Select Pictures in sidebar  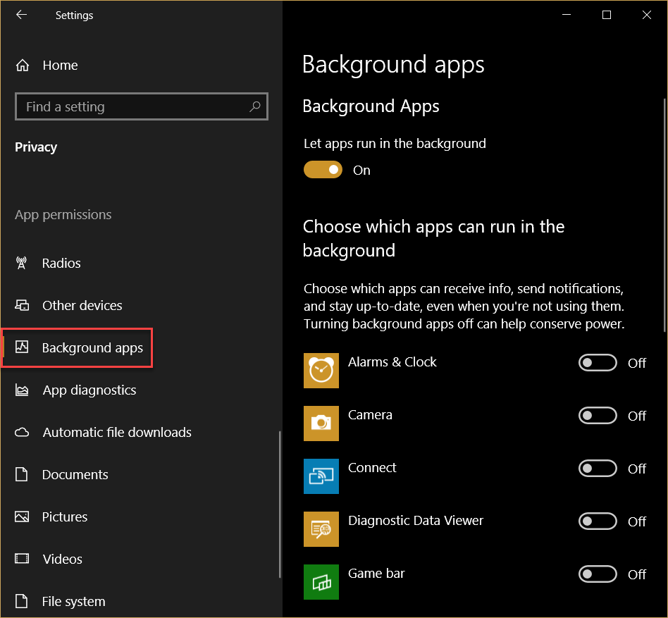coord(141,517)
